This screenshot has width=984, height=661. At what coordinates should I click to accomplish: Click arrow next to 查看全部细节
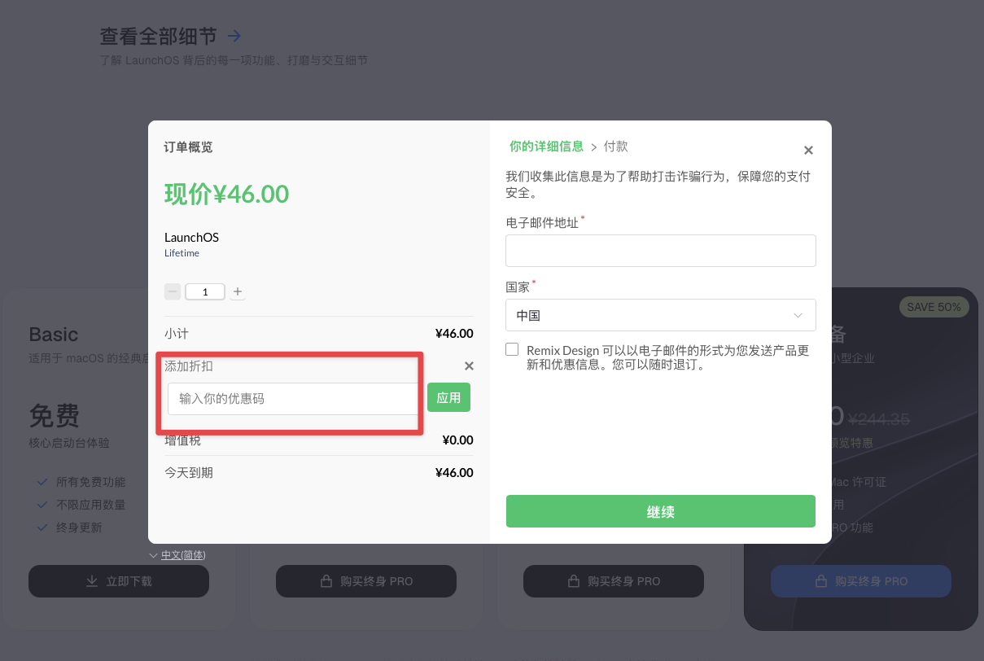tap(234, 36)
